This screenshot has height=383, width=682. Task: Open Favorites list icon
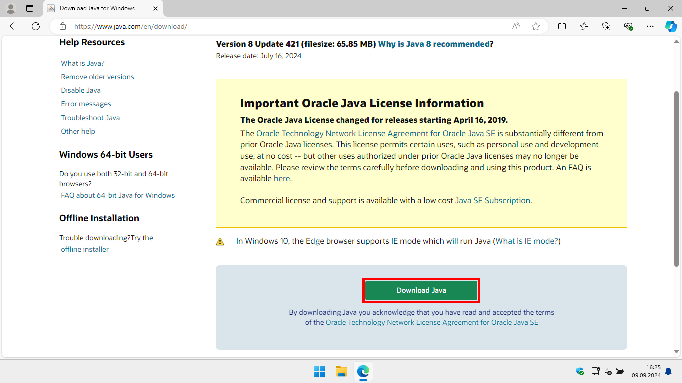(584, 26)
